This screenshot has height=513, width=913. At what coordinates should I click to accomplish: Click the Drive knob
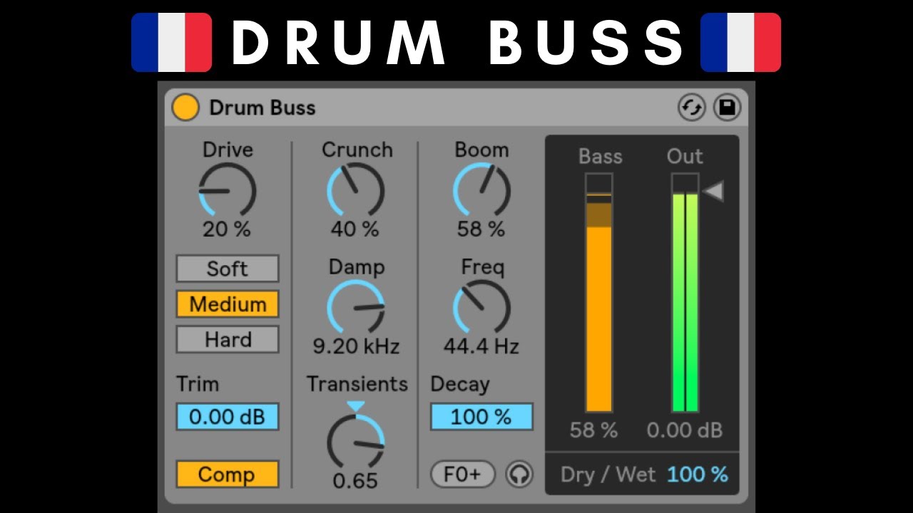[x=228, y=190]
